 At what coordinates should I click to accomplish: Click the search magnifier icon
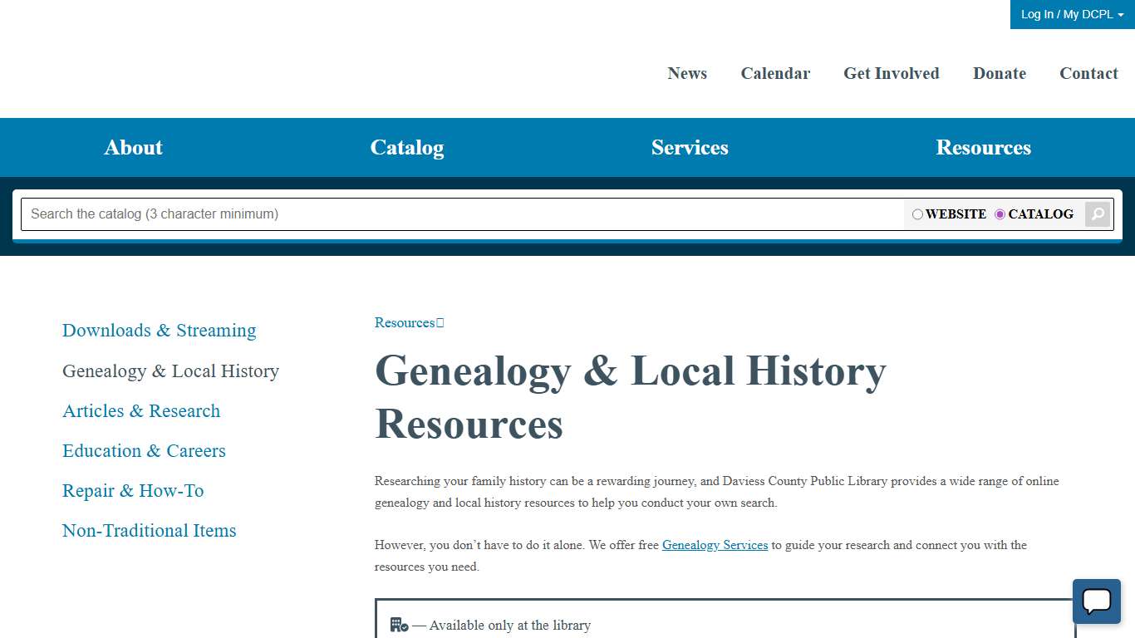1097,213
